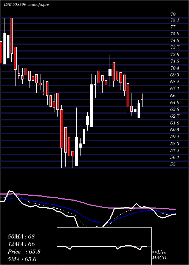189x265 pixels.
Task: Select the 59.4 price axis label
Action: coord(175,137)
